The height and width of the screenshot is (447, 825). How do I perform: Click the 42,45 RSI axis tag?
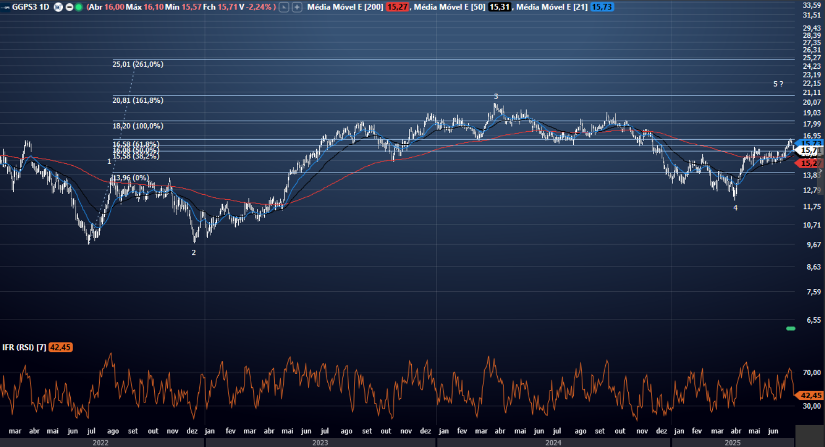[810, 396]
